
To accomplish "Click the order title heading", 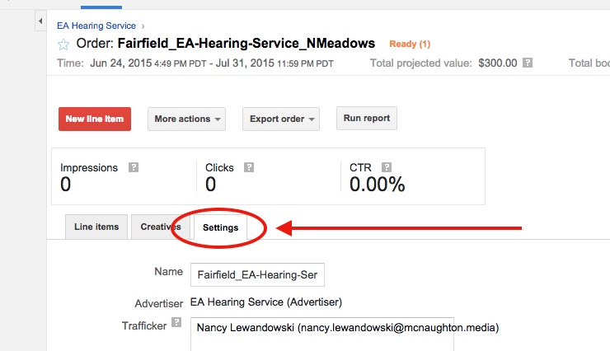I will (x=246, y=44).
